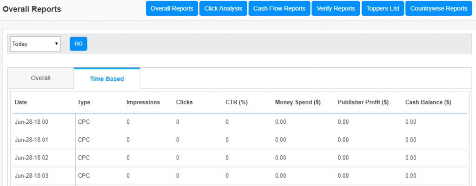Click the Impressions column header

point(143,103)
